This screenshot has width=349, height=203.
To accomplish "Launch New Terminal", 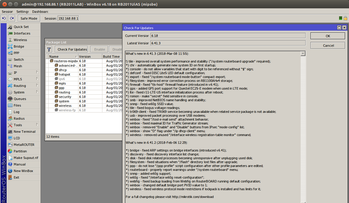I will [24, 132].
